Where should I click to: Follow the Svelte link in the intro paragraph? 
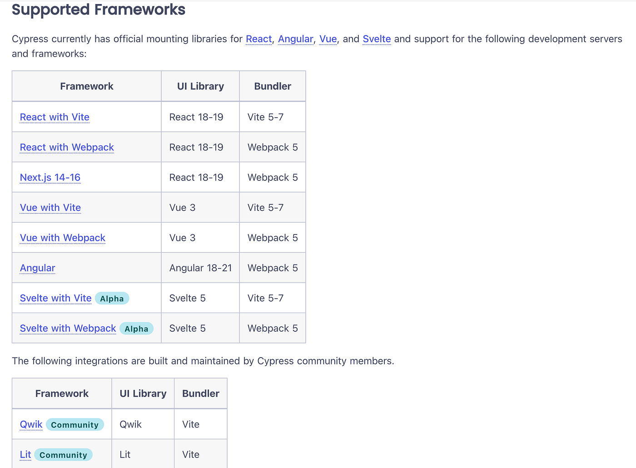[x=377, y=39]
